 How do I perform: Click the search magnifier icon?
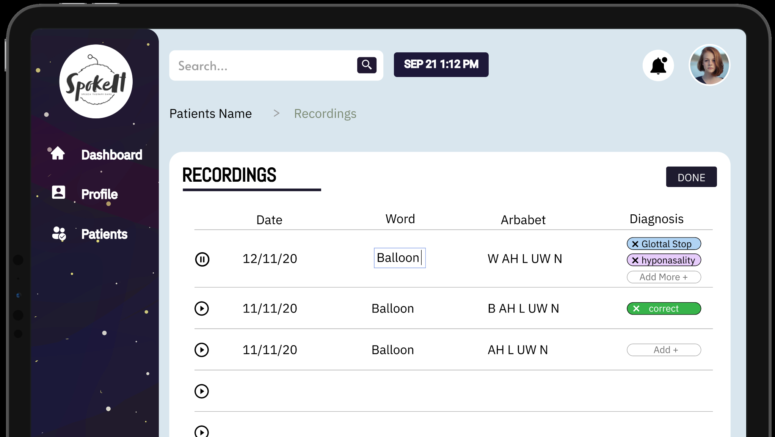pyautogui.click(x=367, y=65)
